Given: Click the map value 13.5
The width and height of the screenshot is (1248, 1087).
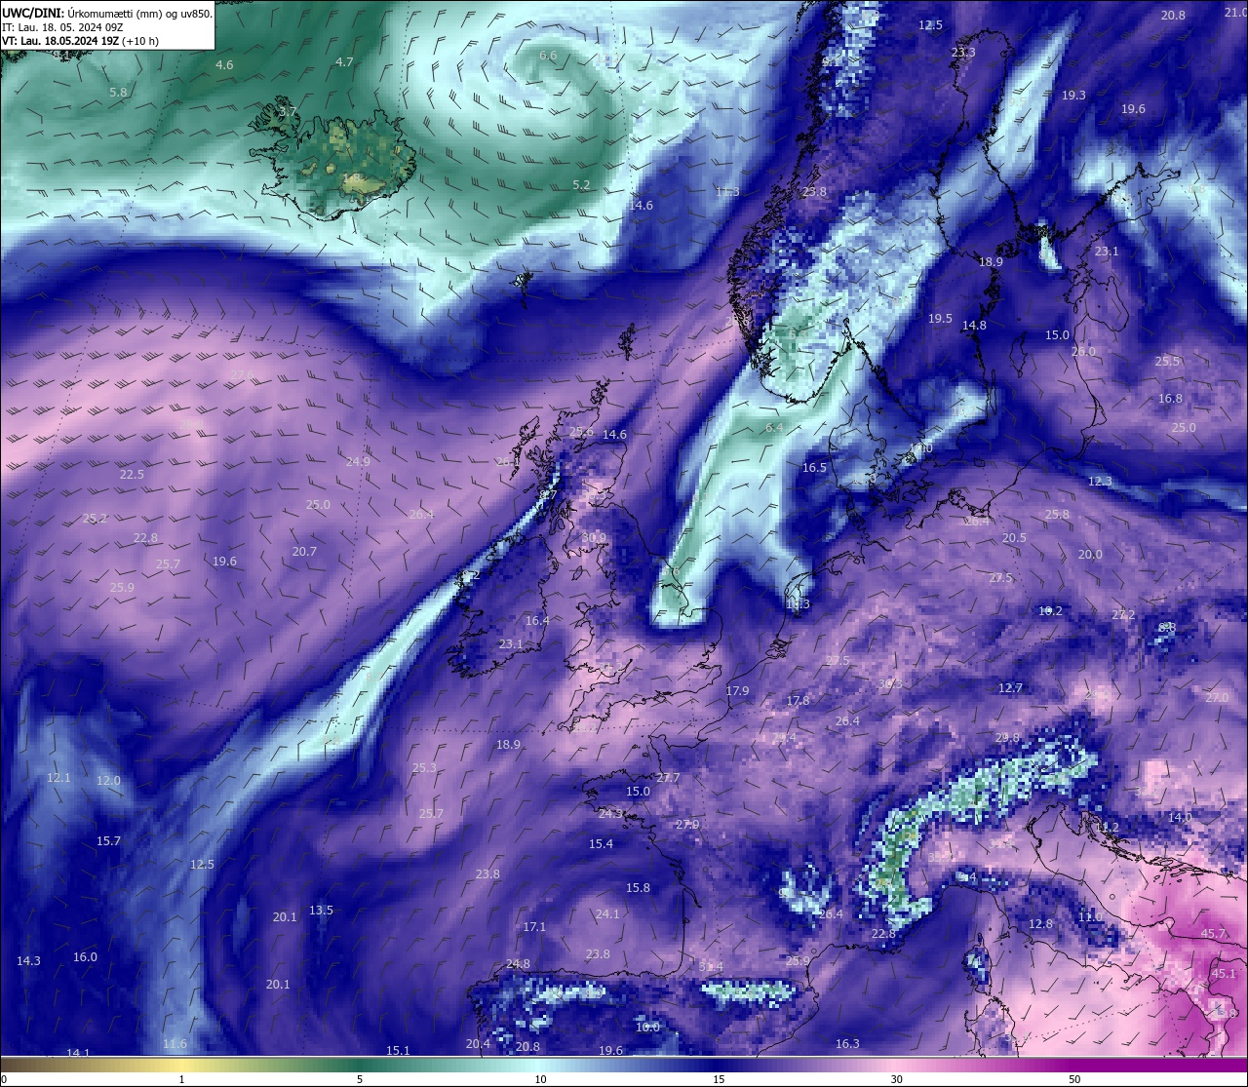Looking at the screenshot, I should (321, 910).
